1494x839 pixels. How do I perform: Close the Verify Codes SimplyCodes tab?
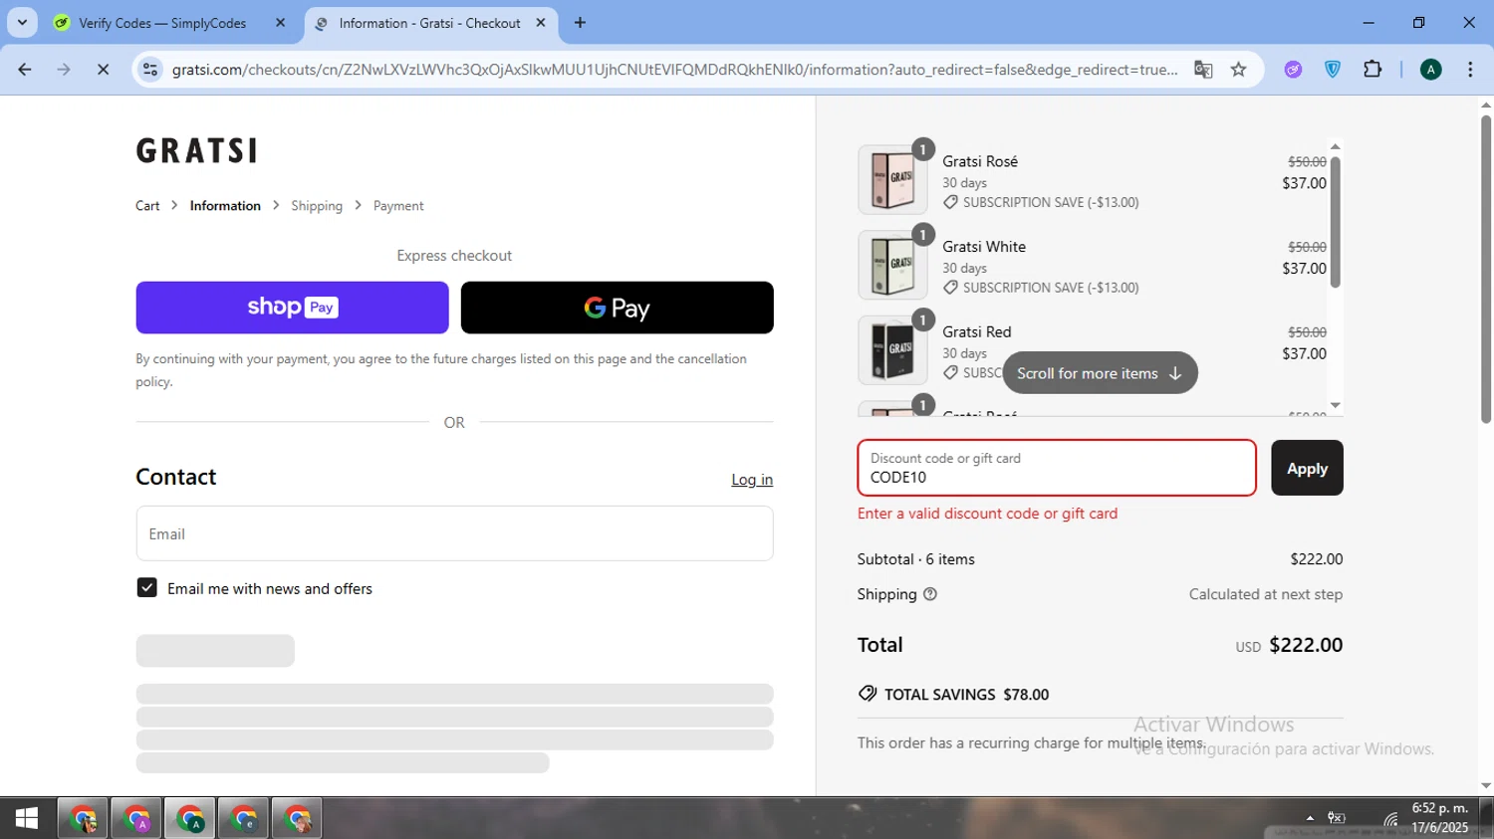pos(280,23)
